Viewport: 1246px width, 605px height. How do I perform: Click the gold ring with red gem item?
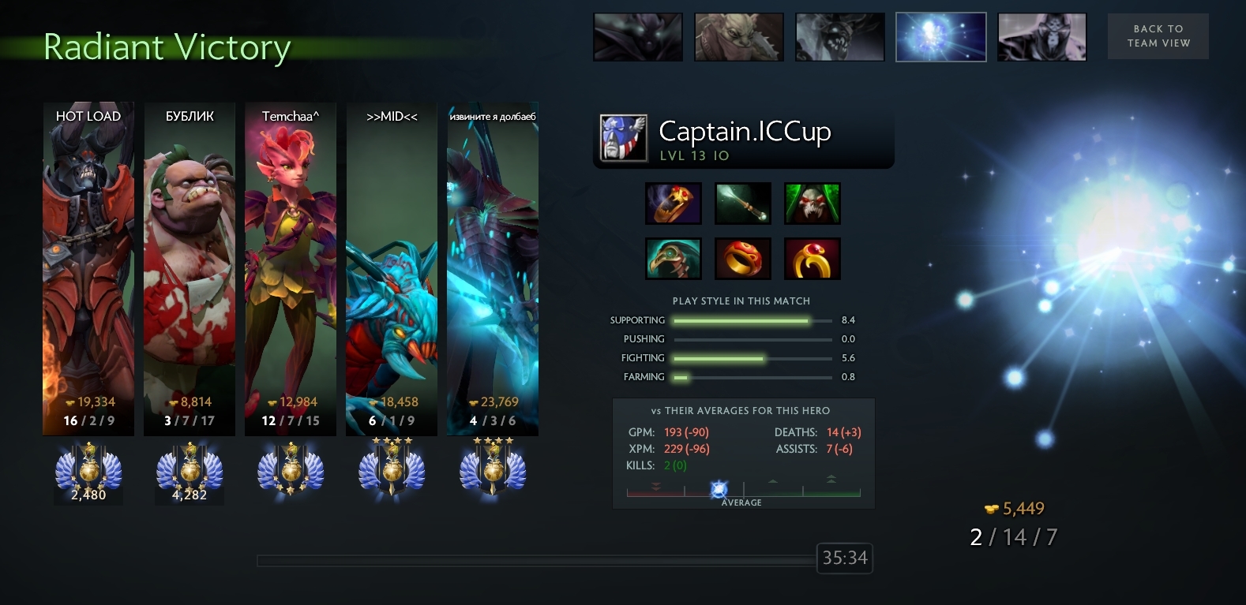pyautogui.click(x=812, y=259)
